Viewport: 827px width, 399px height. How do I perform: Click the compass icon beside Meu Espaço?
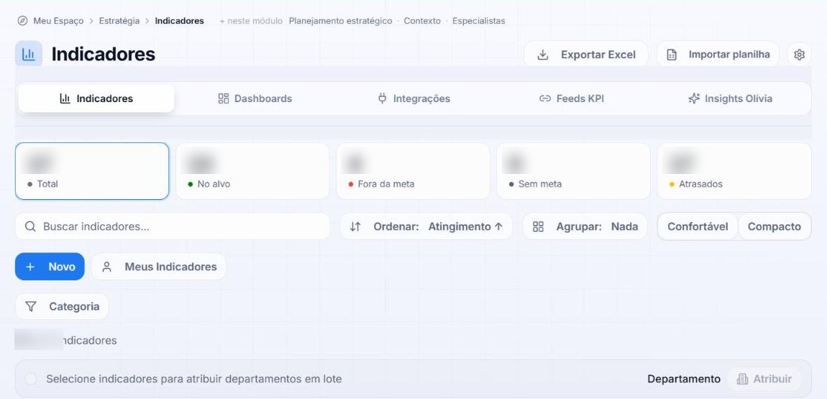pos(22,21)
